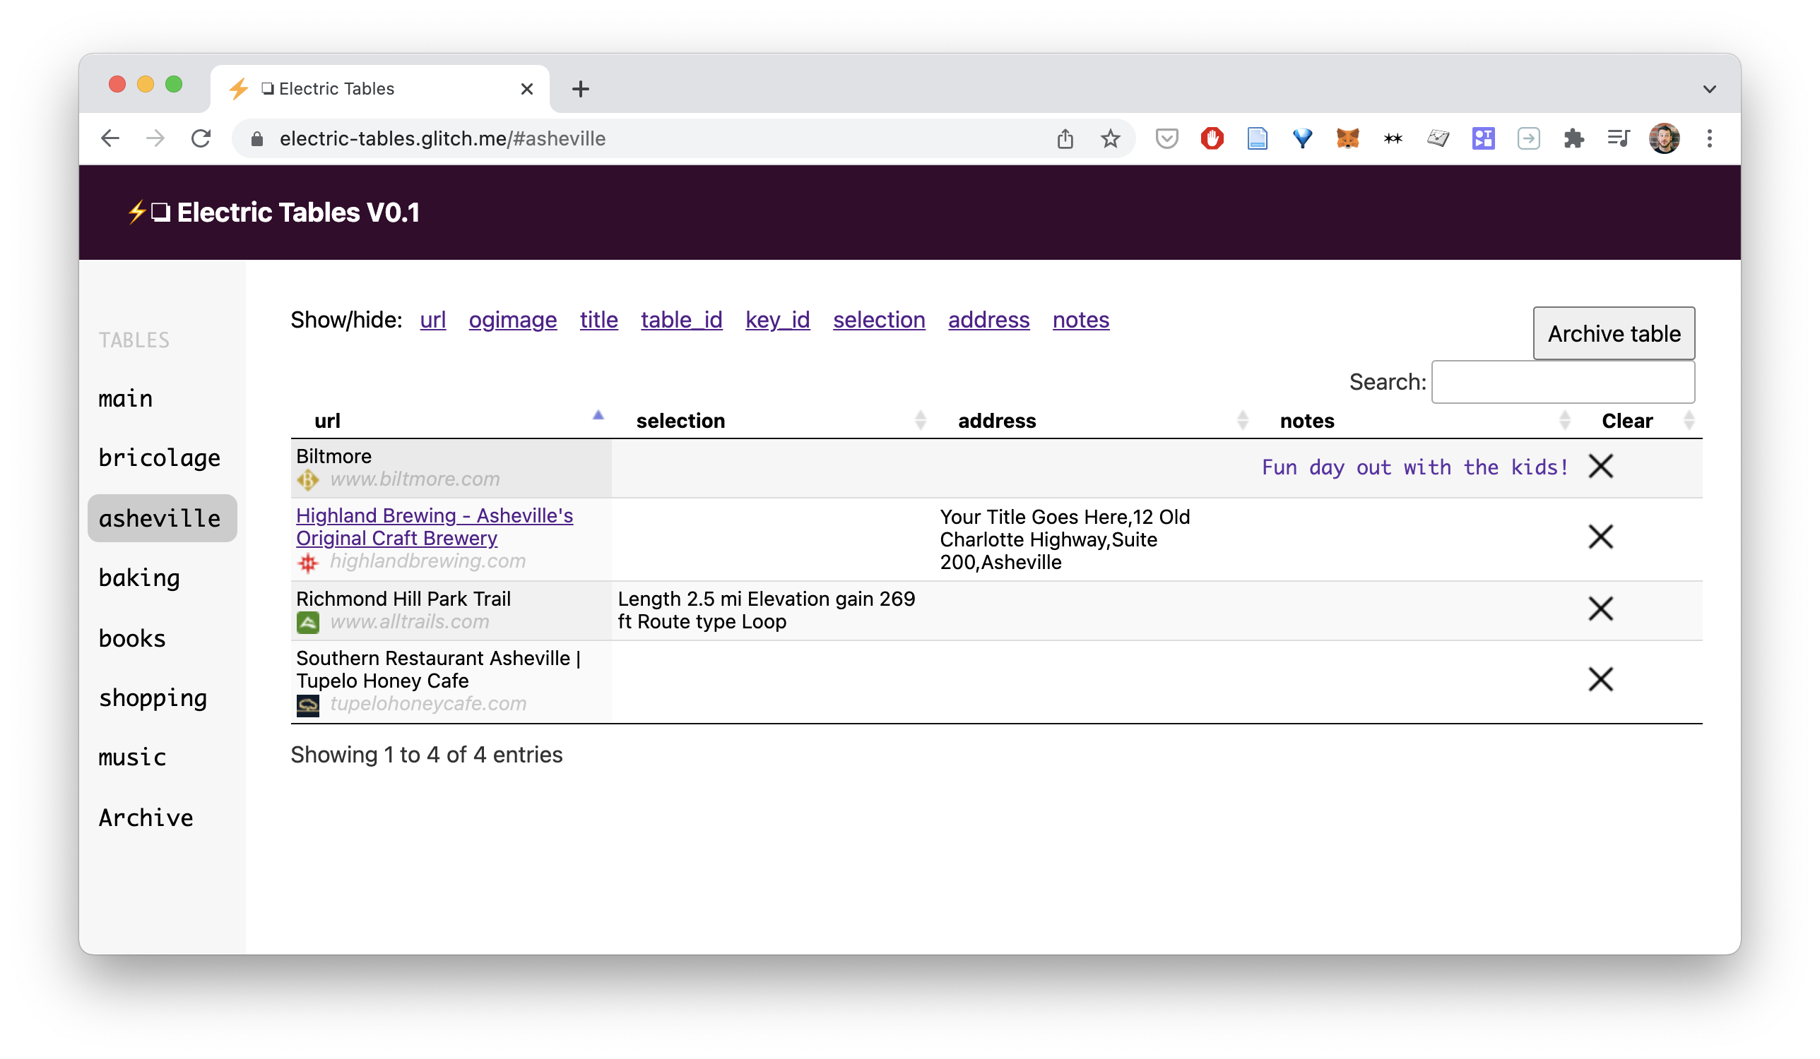Toggle table_id column visibility

pos(681,320)
